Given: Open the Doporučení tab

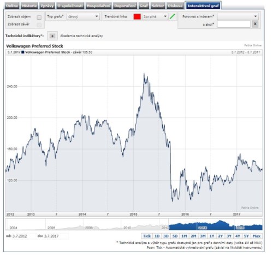Looking at the screenshot, I should pyautogui.click(x=125, y=6).
